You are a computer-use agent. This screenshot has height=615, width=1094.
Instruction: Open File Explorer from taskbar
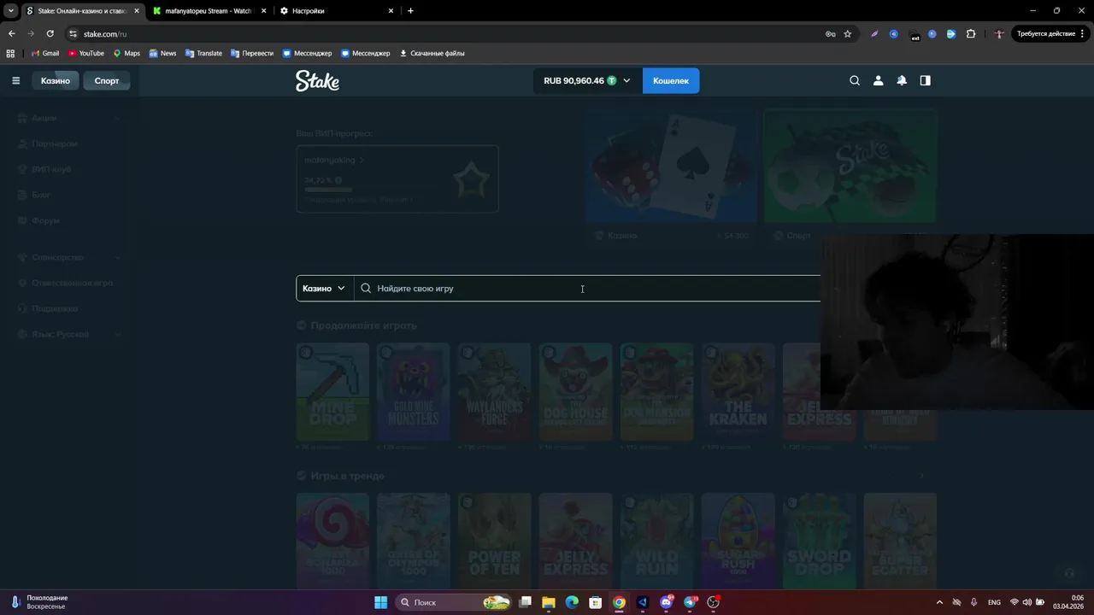point(549,602)
